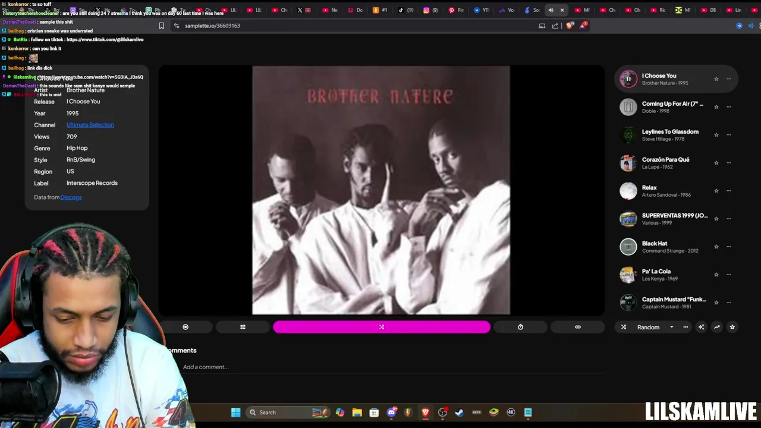Click the Brave Rewards triangle icon
This screenshot has height=428, width=761.
(584, 26)
